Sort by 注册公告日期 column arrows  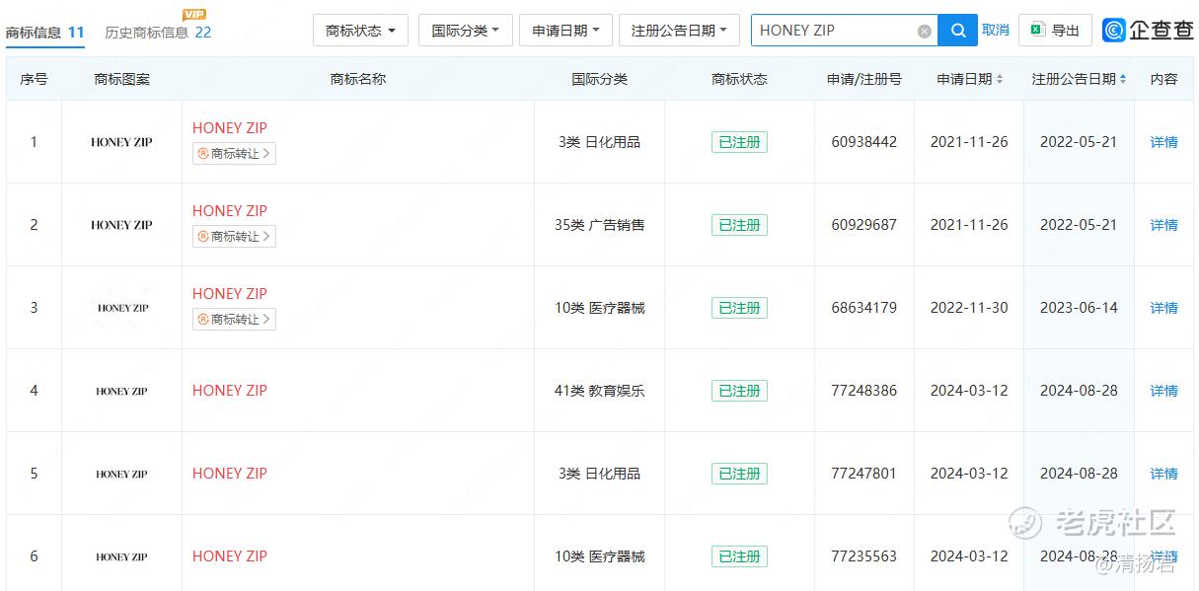click(1123, 79)
